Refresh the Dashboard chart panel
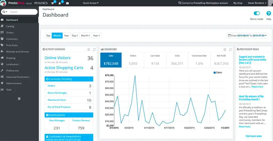The height and width of the screenshot is (141, 273). 230,49
